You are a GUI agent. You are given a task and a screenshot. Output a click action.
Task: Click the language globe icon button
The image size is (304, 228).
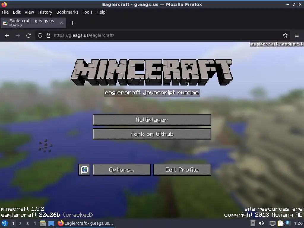[84, 170]
